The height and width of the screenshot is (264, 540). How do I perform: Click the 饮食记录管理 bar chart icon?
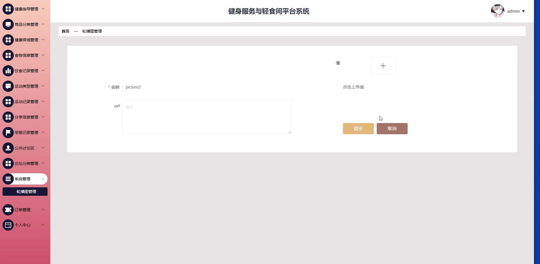click(x=8, y=71)
